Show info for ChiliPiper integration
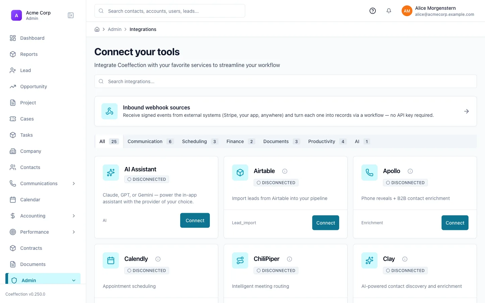Viewport: 485px width, 303px height. [289, 259]
